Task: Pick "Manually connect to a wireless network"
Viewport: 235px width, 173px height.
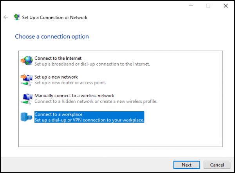Action: coord(74,96)
